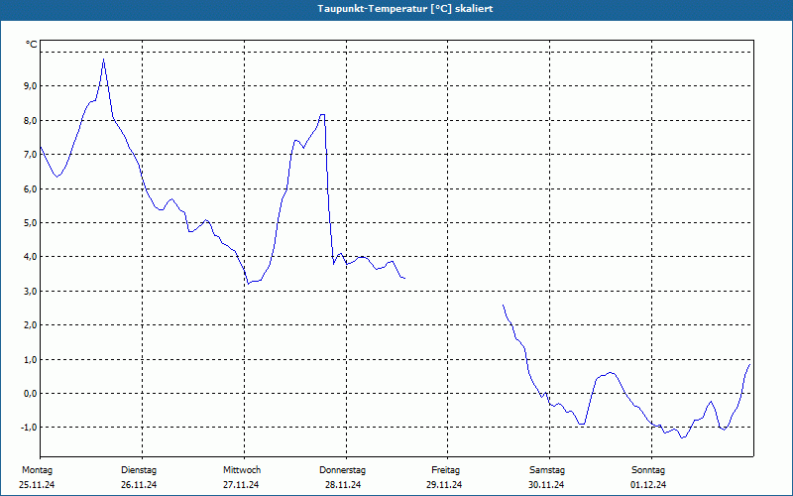The height and width of the screenshot is (496, 793).
Task: Select the 8,0 y-axis value
Action: [x=31, y=120]
